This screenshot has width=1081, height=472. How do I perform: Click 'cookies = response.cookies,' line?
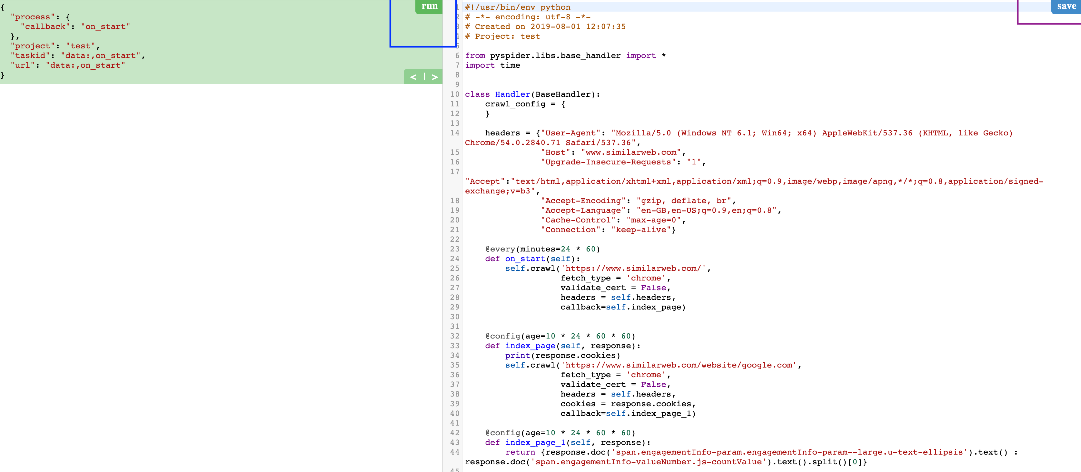point(628,404)
